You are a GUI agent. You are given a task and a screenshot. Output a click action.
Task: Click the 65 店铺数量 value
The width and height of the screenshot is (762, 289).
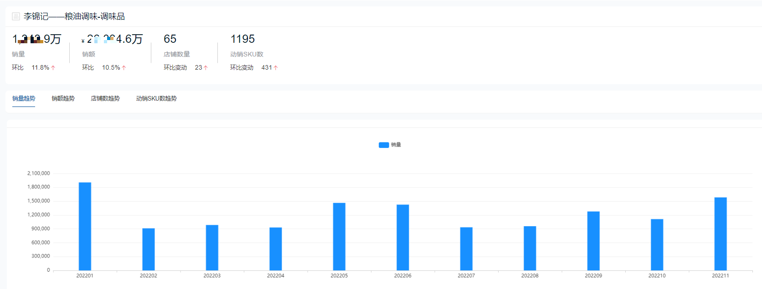pyautogui.click(x=170, y=39)
